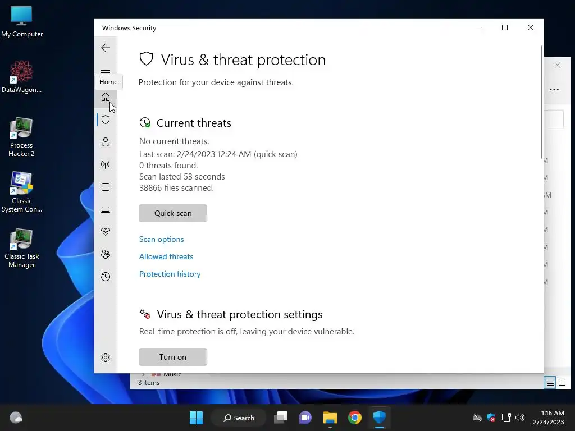Open the hamburger navigation menu
575x431 pixels.
coord(106,70)
